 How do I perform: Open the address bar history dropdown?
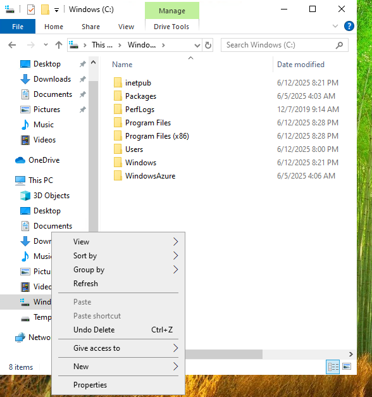pos(197,46)
